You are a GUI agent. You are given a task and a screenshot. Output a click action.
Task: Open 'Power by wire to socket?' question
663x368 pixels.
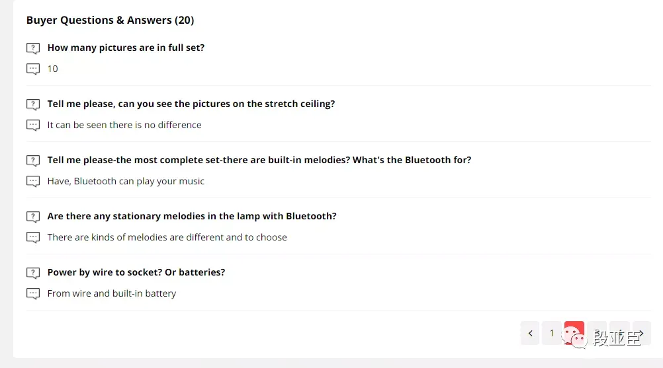(x=136, y=272)
